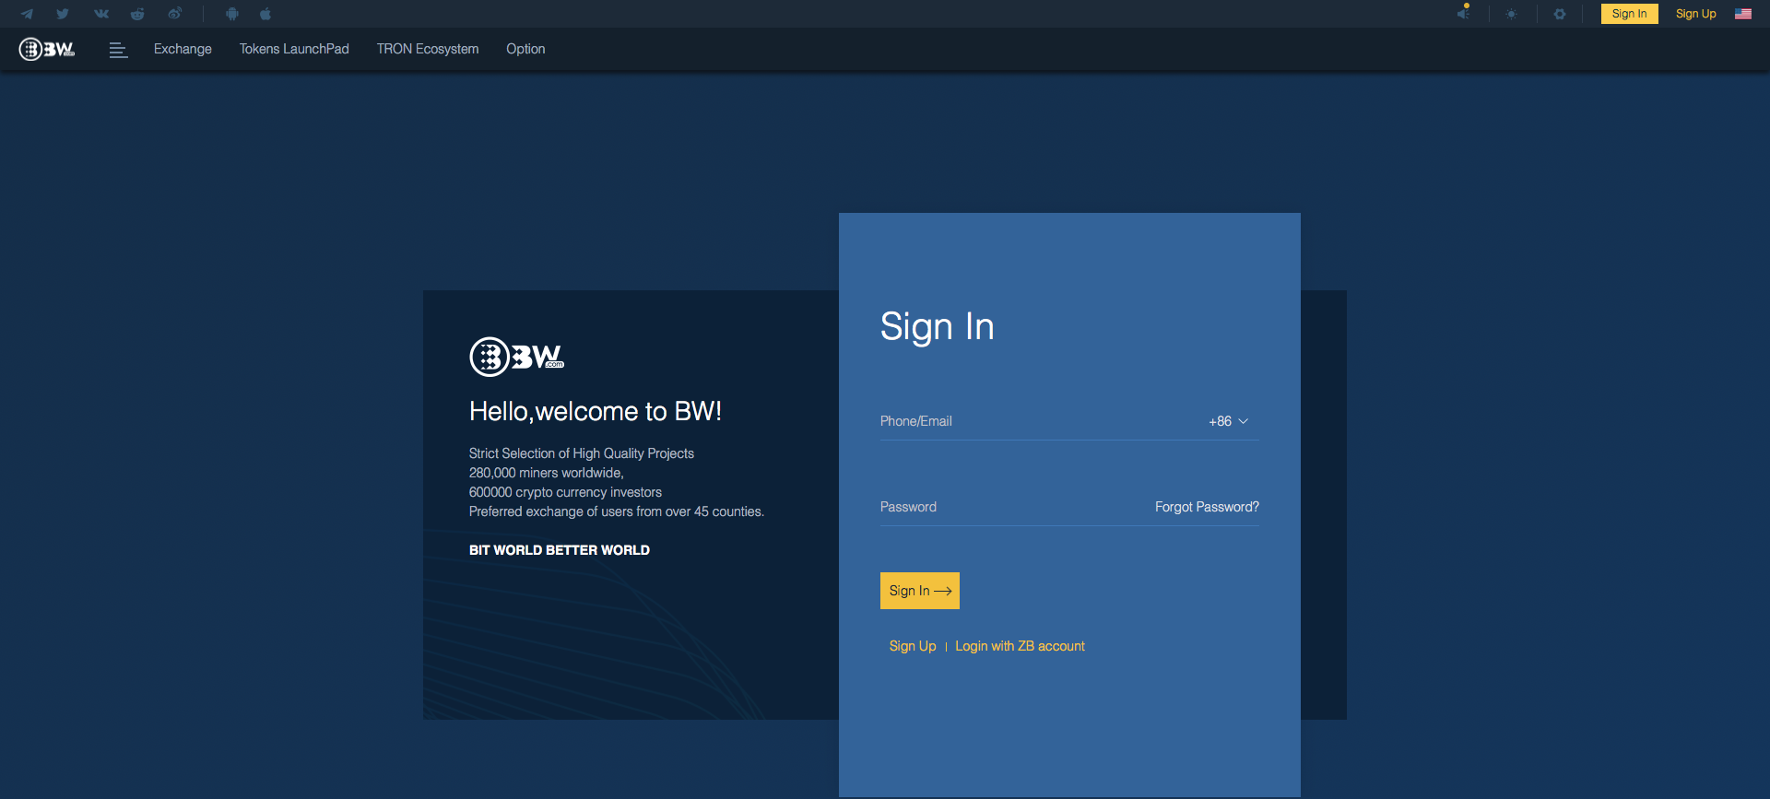Download the Android app via robot icon
Viewport: 1770px width, 799px height.
pos(232,14)
